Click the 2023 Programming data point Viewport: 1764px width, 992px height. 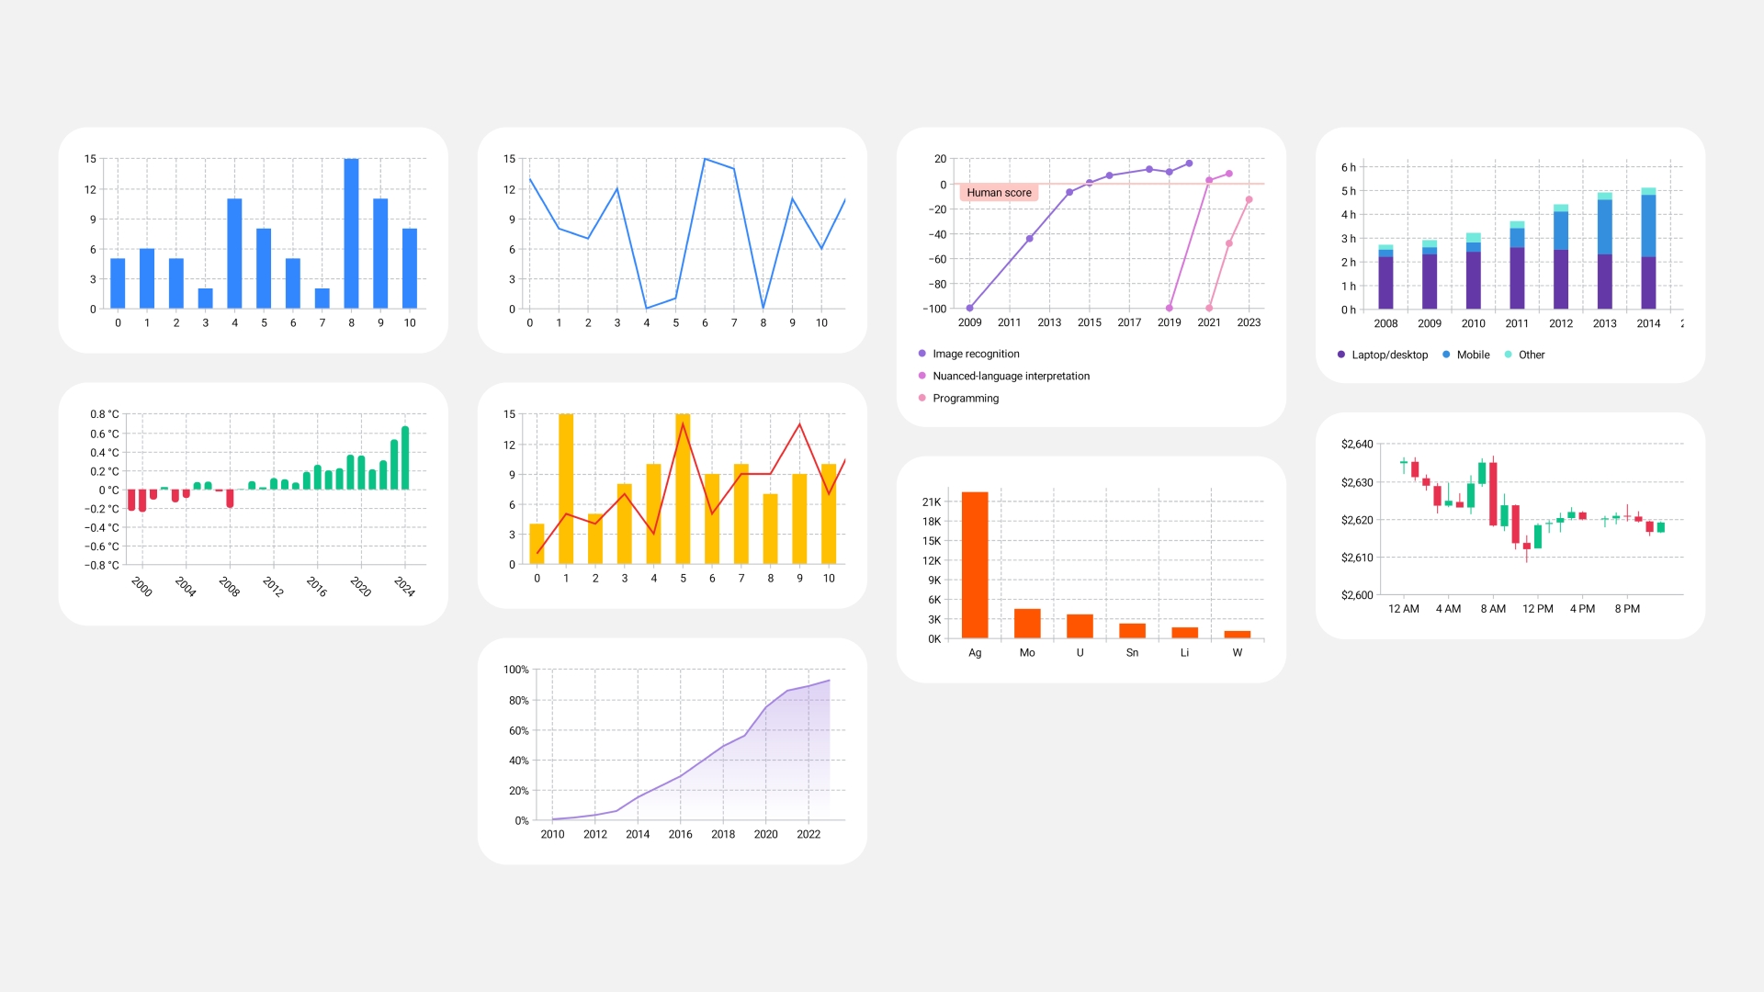click(x=1249, y=199)
